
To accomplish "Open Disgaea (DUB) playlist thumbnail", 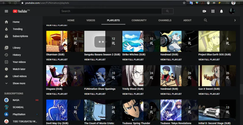I will click(x=65, y=76).
